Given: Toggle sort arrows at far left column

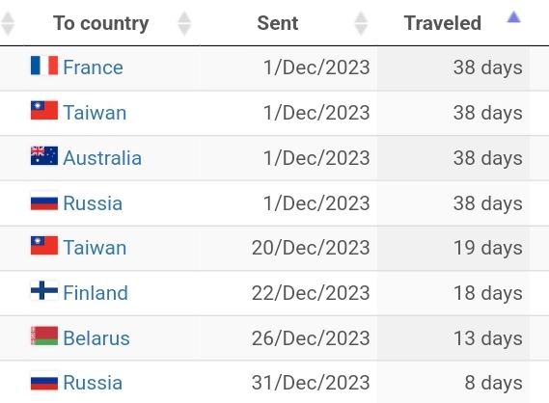Looking at the screenshot, I should (x=8, y=23).
